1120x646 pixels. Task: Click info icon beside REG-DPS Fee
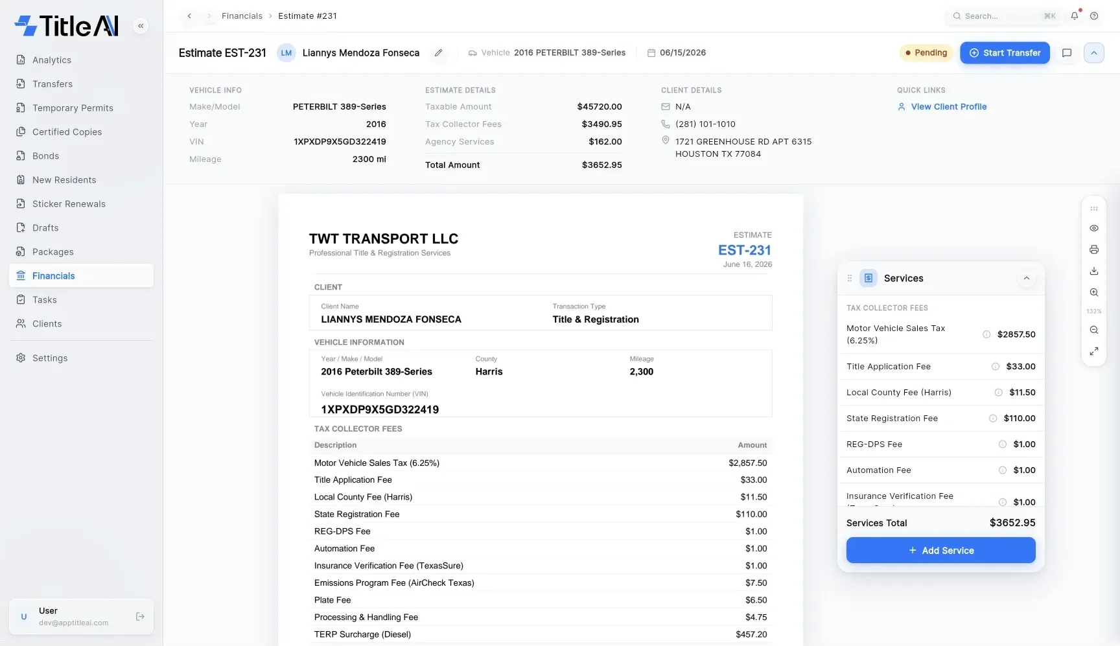click(1003, 444)
